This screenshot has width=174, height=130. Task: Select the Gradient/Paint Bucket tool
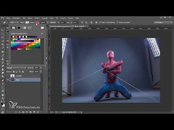point(3,69)
